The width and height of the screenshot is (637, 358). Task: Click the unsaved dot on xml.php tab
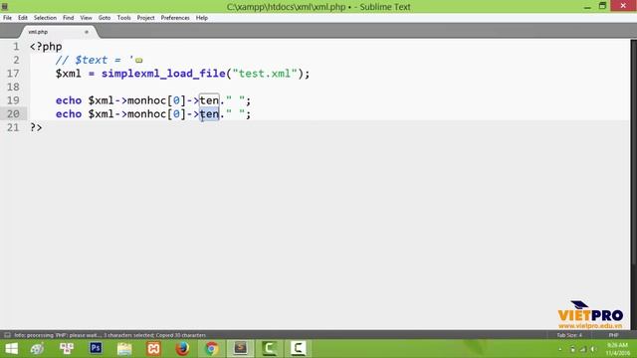pyautogui.click(x=87, y=32)
